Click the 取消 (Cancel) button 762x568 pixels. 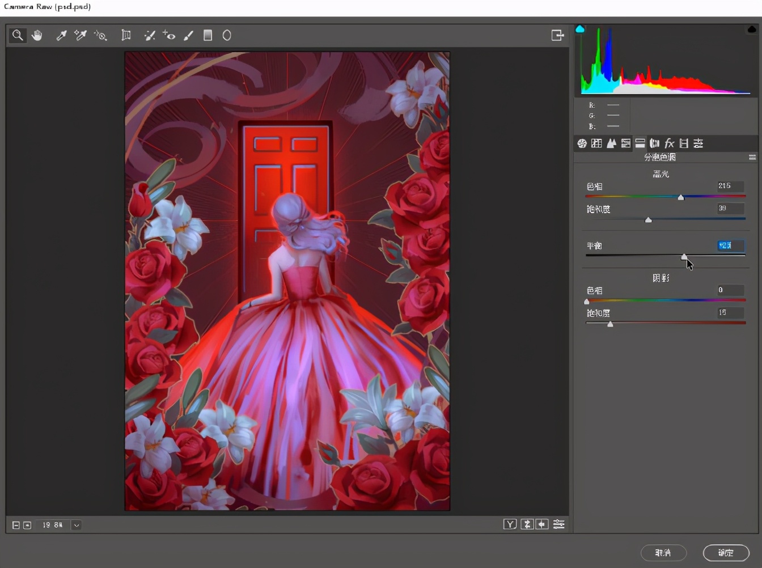[x=663, y=553]
